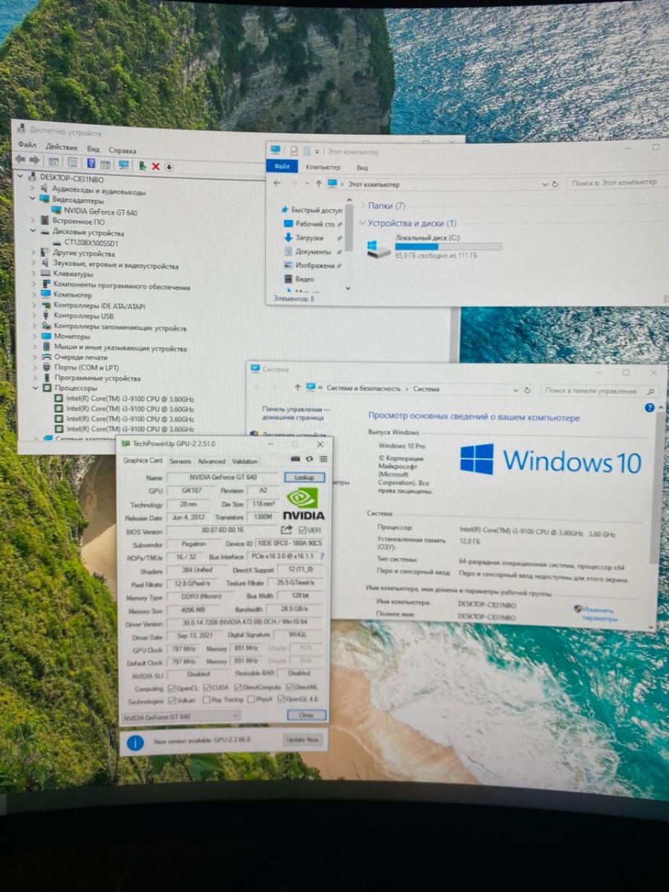Screen dimensions: 669x892
Task: Click the Windows 10 logo in System window
Action: pyautogui.click(x=549, y=461)
